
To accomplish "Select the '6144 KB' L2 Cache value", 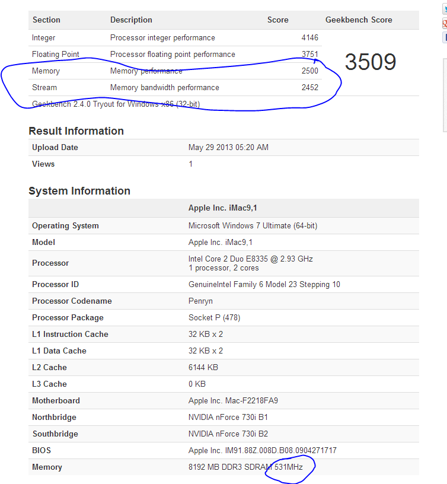I will tap(203, 368).
